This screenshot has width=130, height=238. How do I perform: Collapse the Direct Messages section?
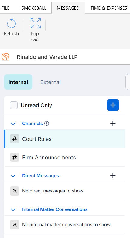tap(13, 176)
